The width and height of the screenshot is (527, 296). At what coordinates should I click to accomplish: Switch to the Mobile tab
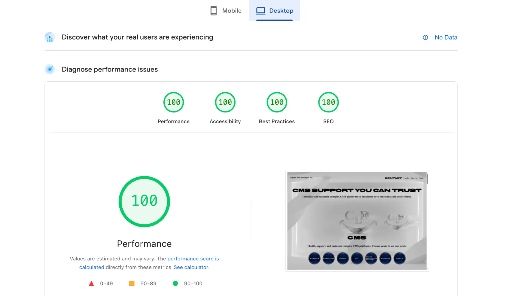pos(226,11)
